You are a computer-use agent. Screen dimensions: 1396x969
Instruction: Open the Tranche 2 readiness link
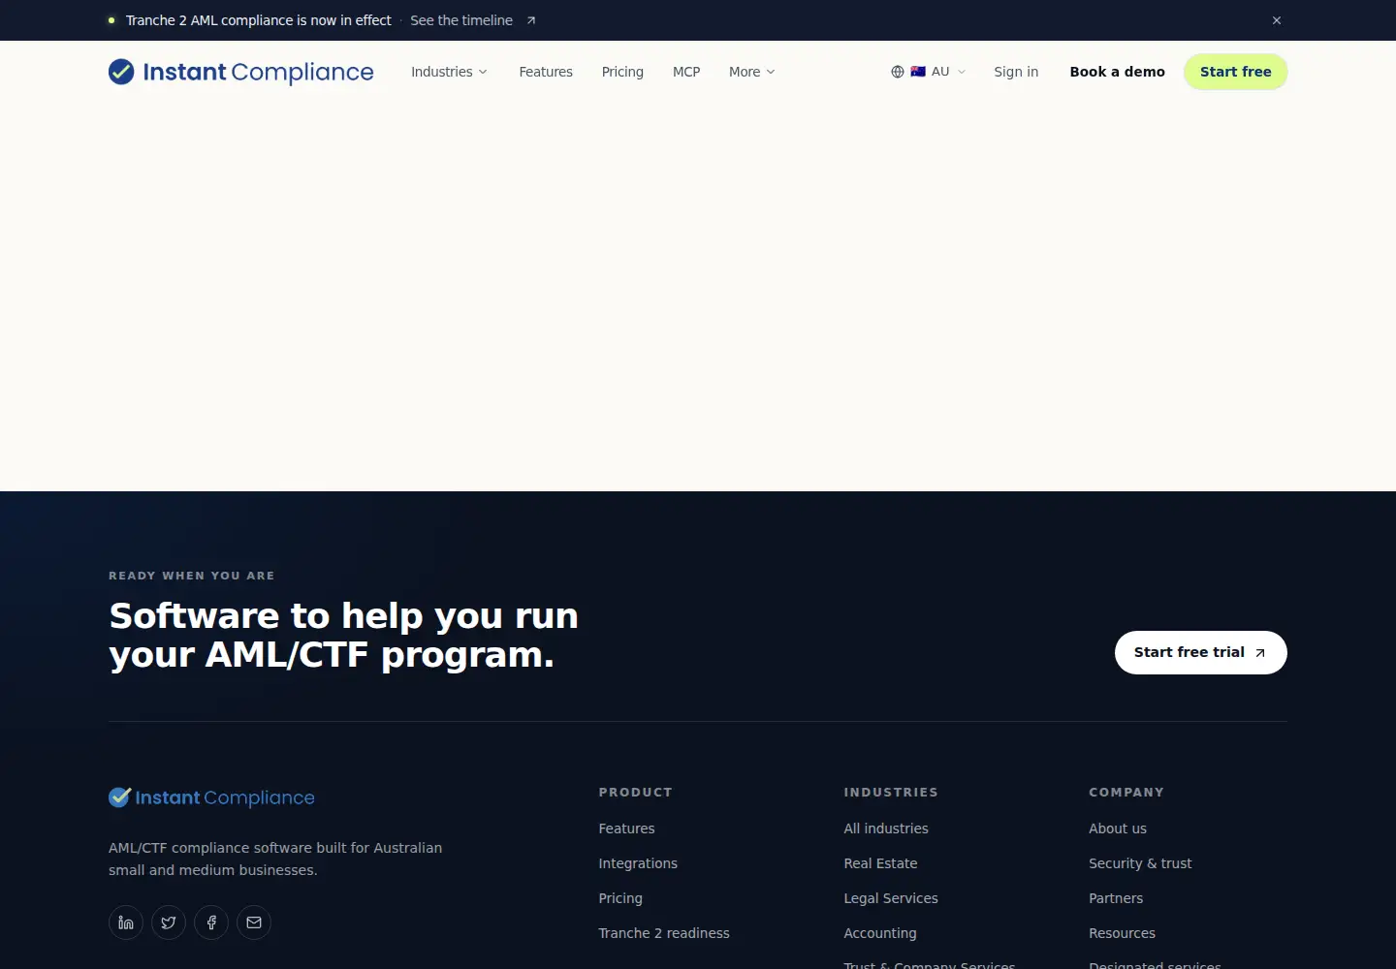664,933
